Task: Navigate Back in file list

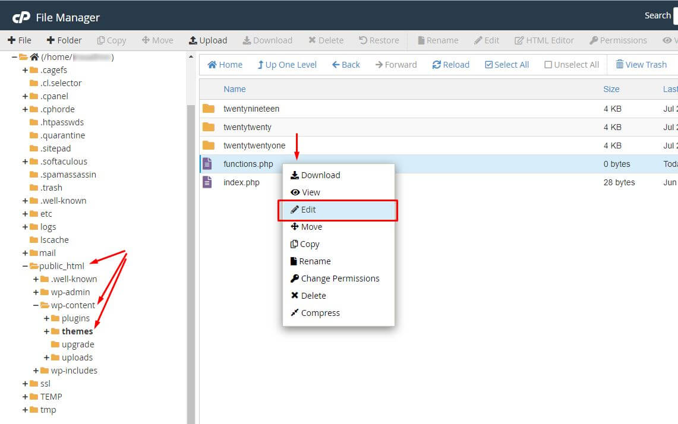Action: point(346,64)
